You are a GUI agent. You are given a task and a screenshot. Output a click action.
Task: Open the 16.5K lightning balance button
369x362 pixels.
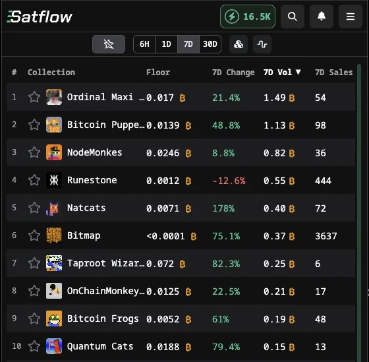point(248,16)
